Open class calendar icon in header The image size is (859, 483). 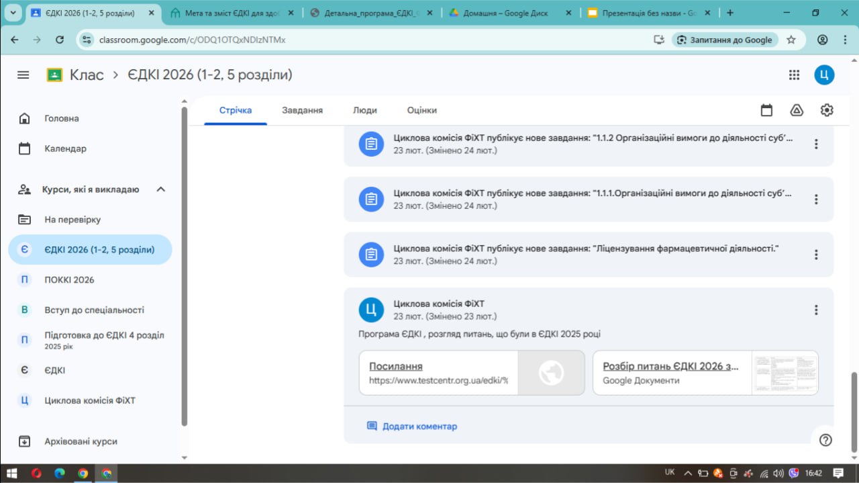[x=766, y=110]
